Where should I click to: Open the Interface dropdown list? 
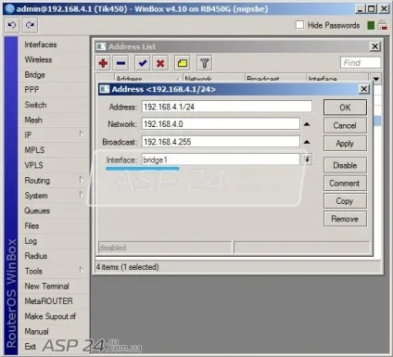point(307,159)
